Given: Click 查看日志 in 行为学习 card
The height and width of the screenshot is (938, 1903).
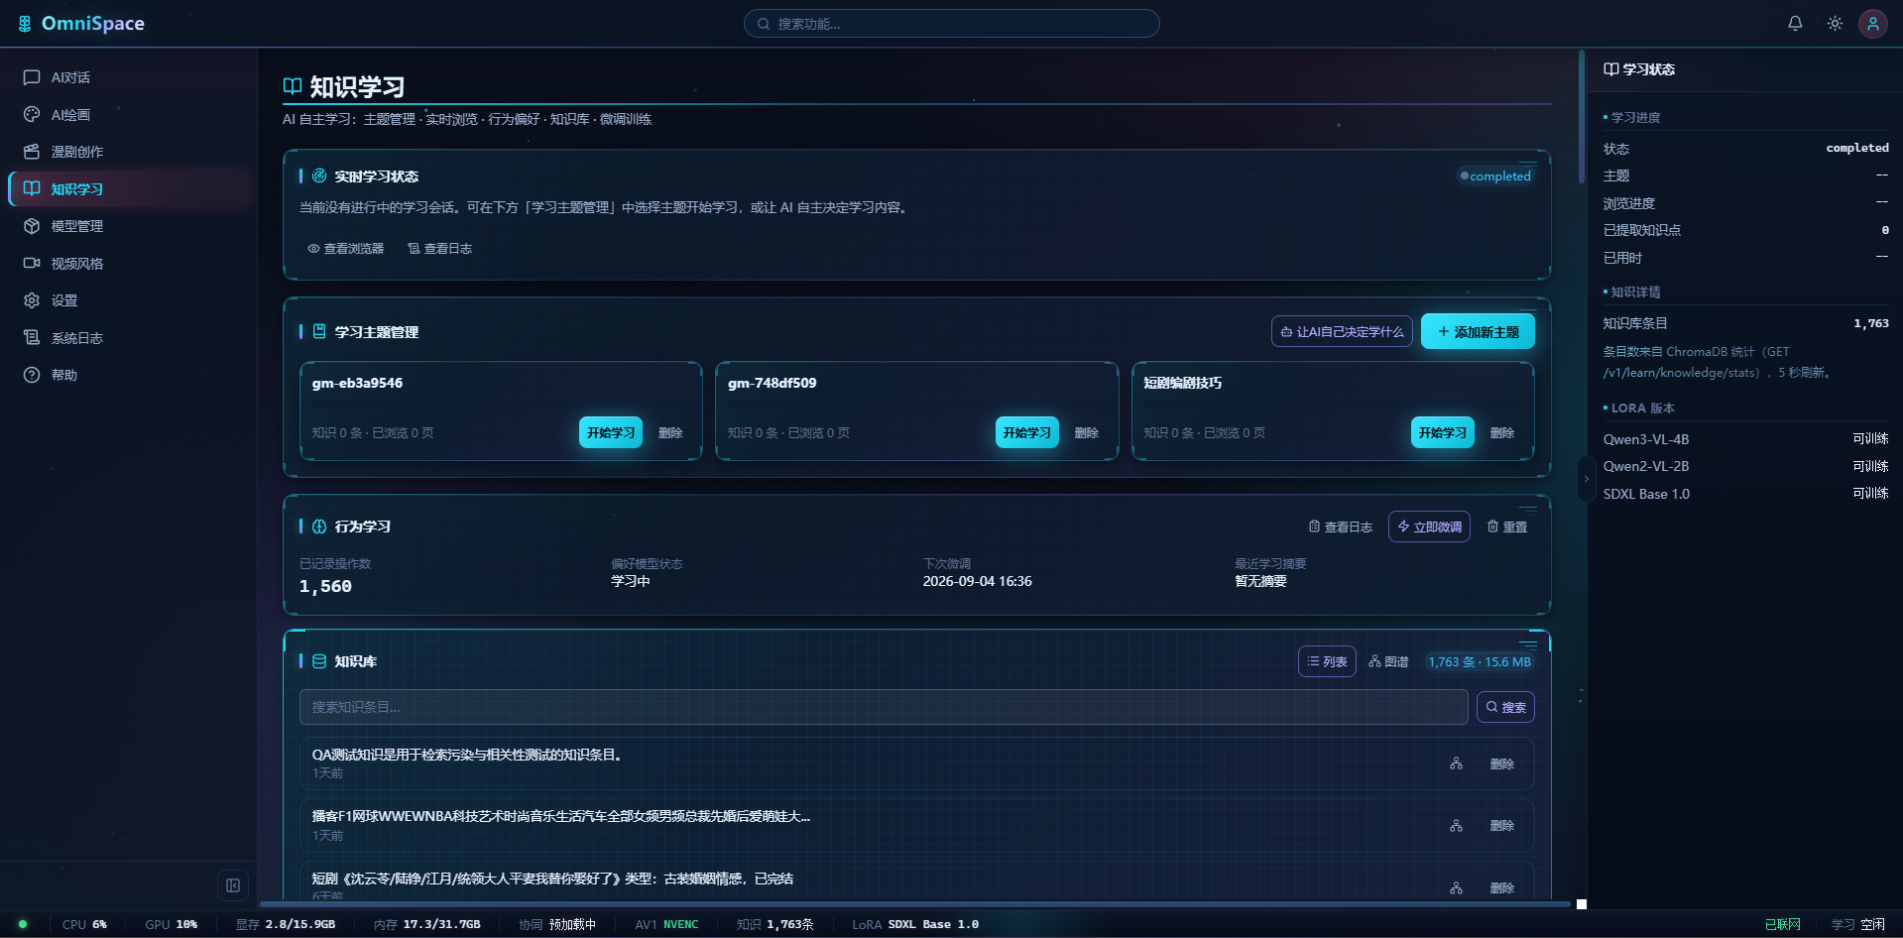Looking at the screenshot, I should 1340,528.
